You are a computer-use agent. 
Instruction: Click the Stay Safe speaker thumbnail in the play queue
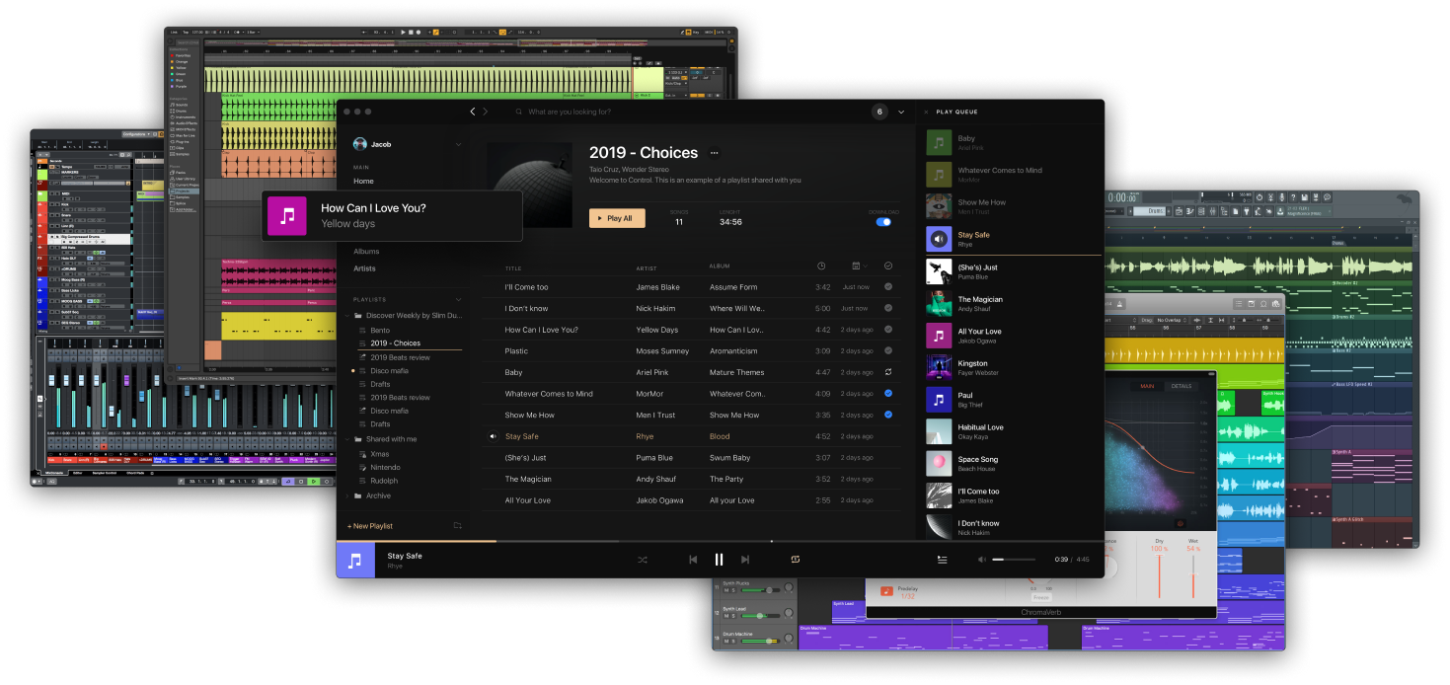coord(939,239)
